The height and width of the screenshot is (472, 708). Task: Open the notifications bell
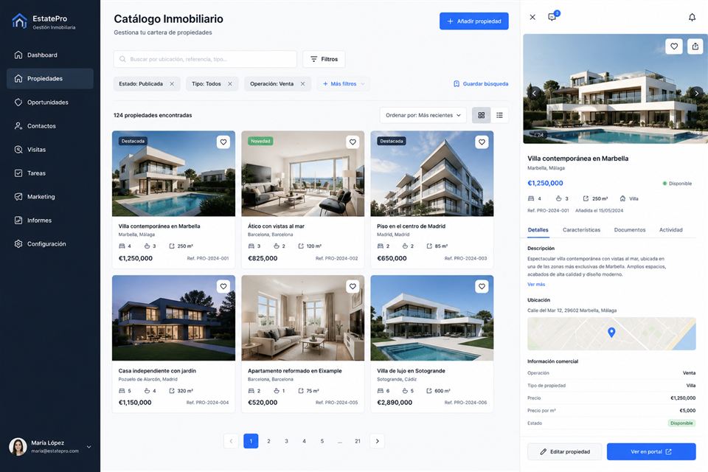click(692, 17)
